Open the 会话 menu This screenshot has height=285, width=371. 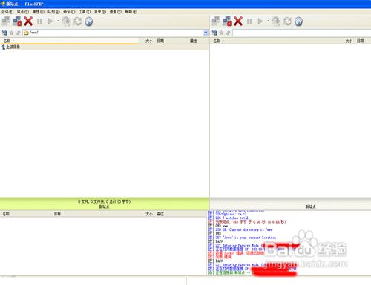pyautogui.click(x=7, y=12)
